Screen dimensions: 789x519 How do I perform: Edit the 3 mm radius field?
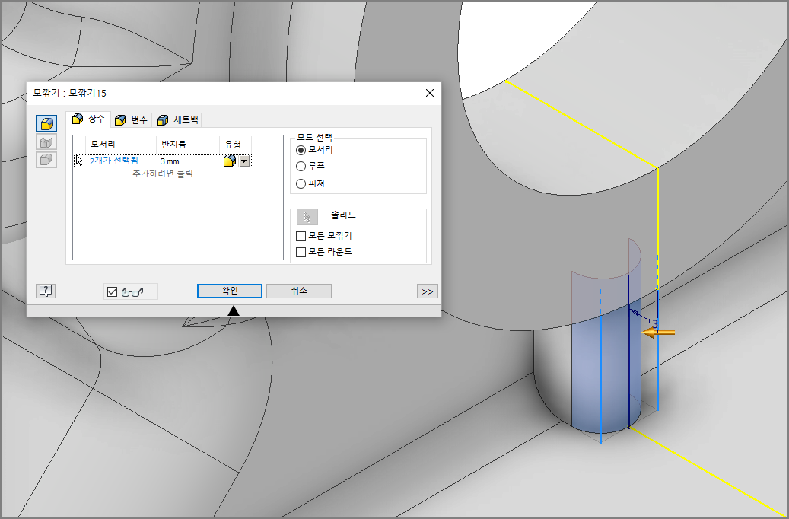[187, 161]
